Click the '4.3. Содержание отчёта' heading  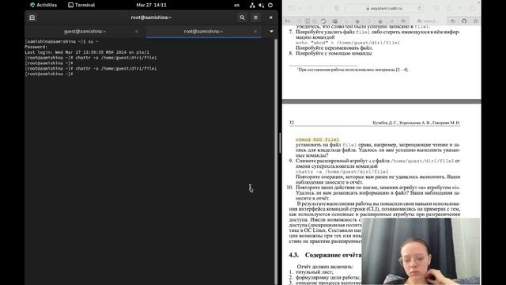coord(325,255)
